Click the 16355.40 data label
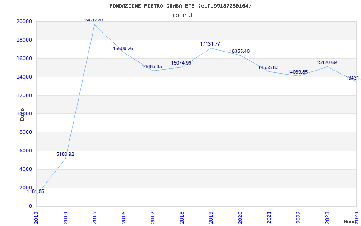 pyautogui.click(x=240, y=51)
